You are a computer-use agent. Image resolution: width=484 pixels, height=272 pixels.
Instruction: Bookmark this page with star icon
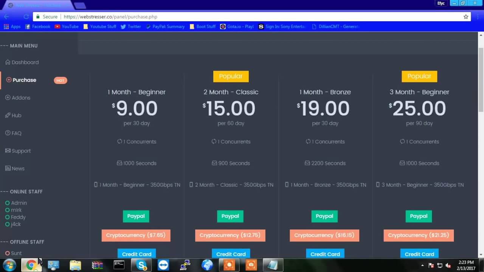click(466, 17)
